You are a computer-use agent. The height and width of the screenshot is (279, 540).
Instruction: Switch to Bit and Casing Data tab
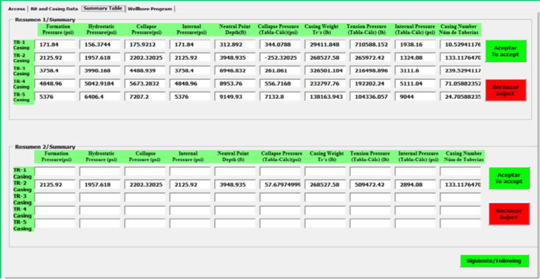pos(53,9)
